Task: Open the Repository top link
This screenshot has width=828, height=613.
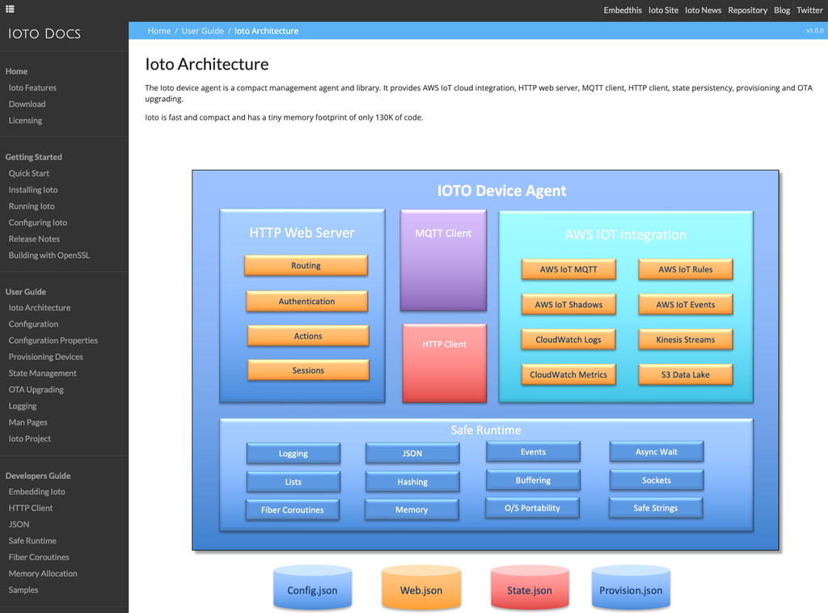Action: [747, 10]
